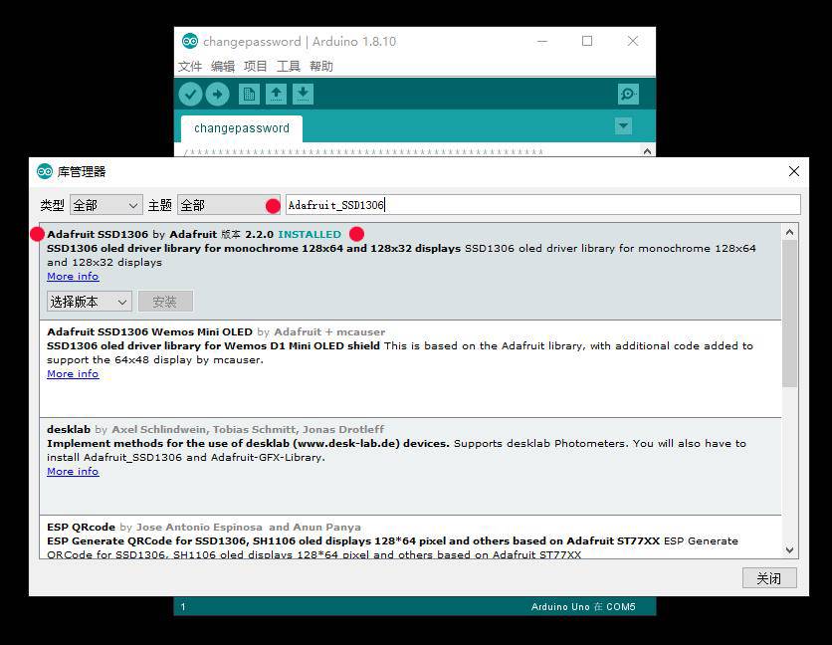832x645 pixels.
Task: Maximize the Arduino 1.8.10 window
Action: (x=587, y=42)
